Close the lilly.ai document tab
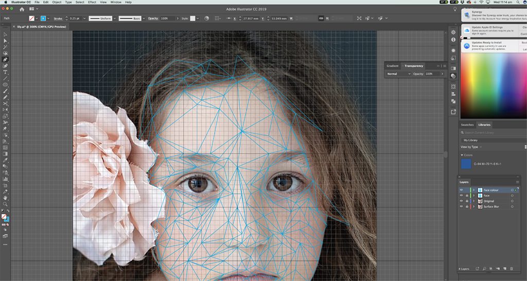527x281 pixels. click(14, 27)
